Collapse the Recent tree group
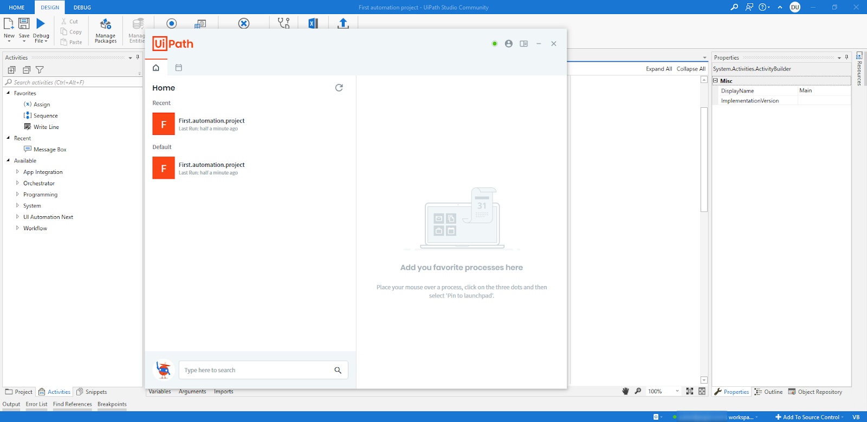The height and width of the screenshot is (422, 867). click(x=8, y=138)
